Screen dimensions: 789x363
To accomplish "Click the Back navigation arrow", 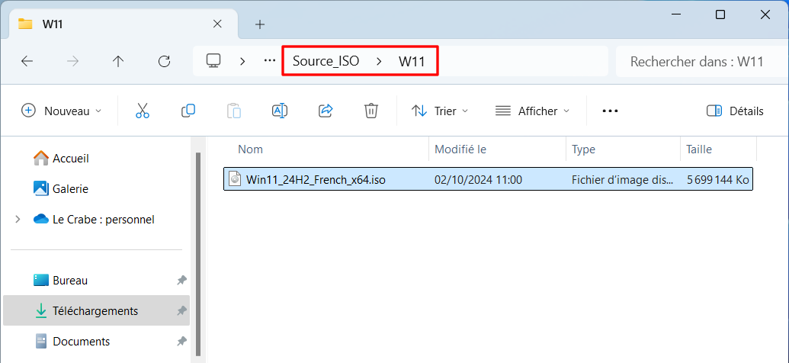I will point(27,62).
